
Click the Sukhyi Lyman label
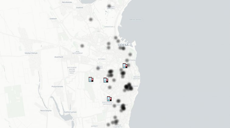[x=70, y=112]
